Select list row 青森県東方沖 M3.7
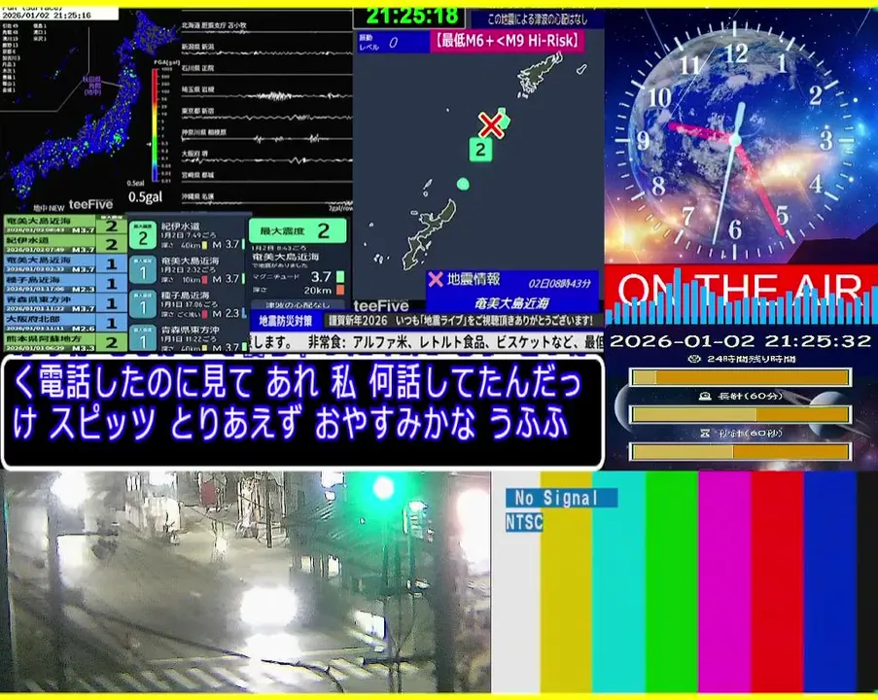This screenshot has width=878, height=700. (x=65, y=303)
